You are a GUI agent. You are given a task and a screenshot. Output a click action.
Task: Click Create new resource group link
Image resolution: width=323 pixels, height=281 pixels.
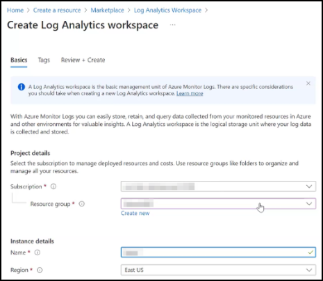pyautogui.click(x=135, y=214)
